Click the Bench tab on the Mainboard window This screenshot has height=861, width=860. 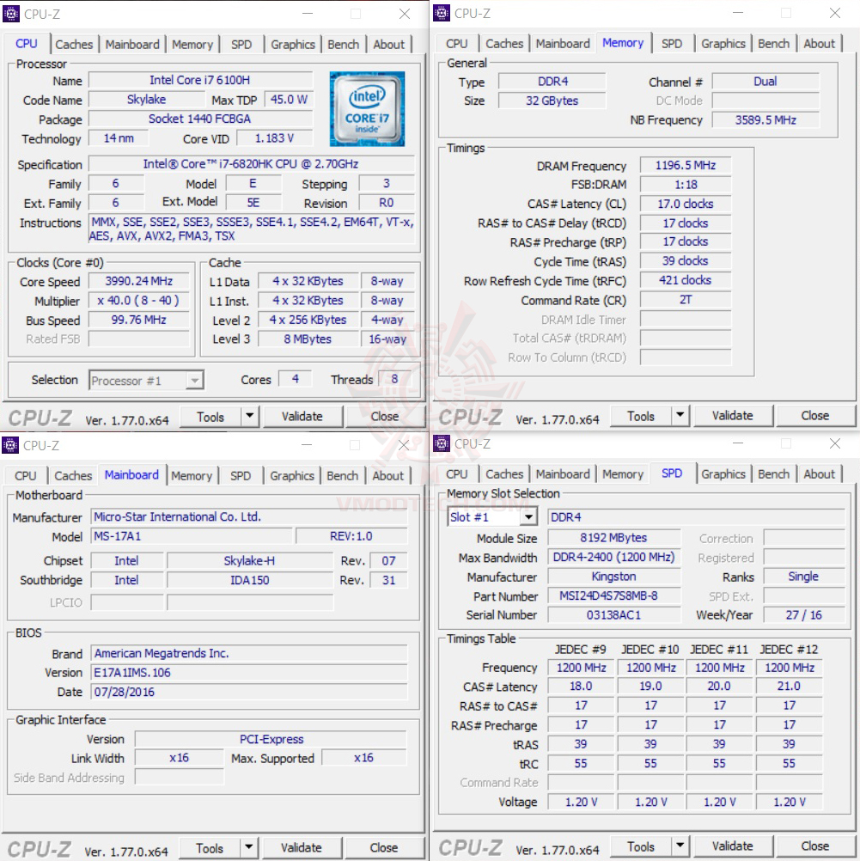click(x=342, y=474)
